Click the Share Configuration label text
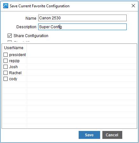Screen dimensions: 139x143 pyautogui.click(x=31, y=36)
